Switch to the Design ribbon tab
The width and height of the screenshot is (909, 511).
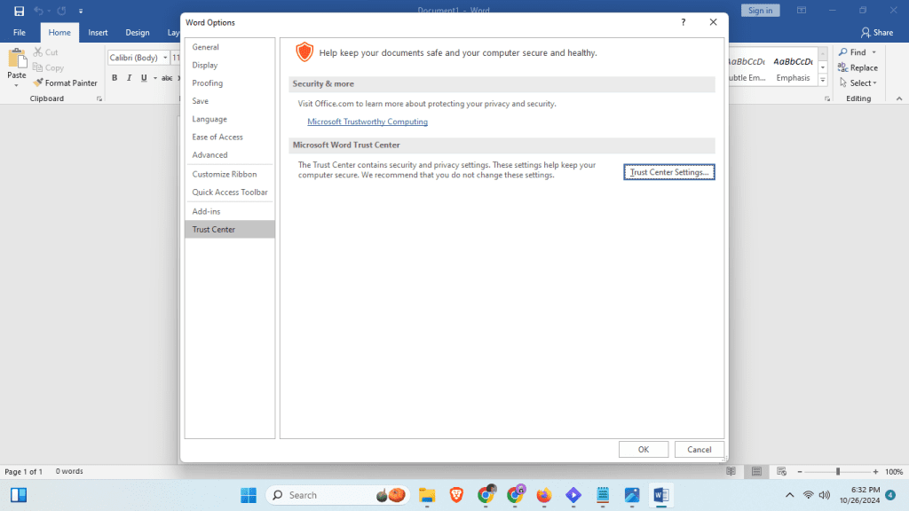(x=138, y=33)
